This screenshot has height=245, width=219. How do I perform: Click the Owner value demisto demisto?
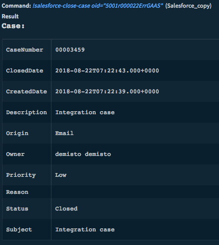(x=83, y=154)
